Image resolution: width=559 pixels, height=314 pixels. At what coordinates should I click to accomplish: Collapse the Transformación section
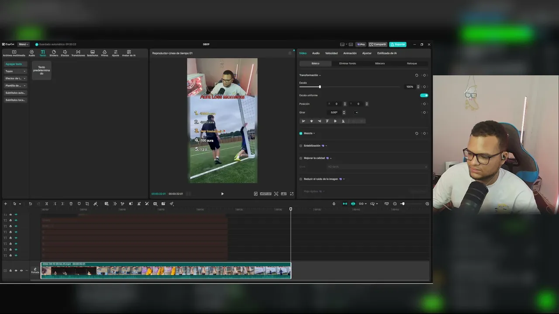click(x=320, y=75)
